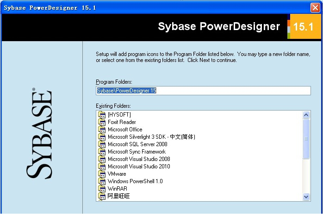
Task: Select the 阿里旺旺 folder name
Action: coord(118,196)
